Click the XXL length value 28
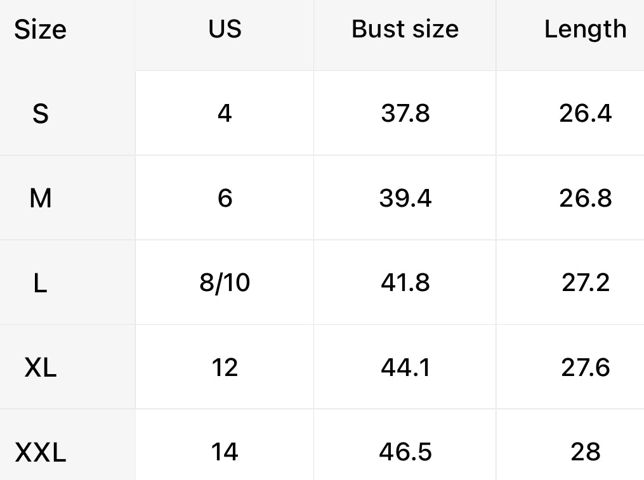The height and width of the screenshot is (480, 644). point(585,452)
